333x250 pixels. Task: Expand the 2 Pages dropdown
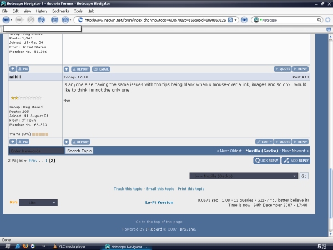tap(17, 161)
